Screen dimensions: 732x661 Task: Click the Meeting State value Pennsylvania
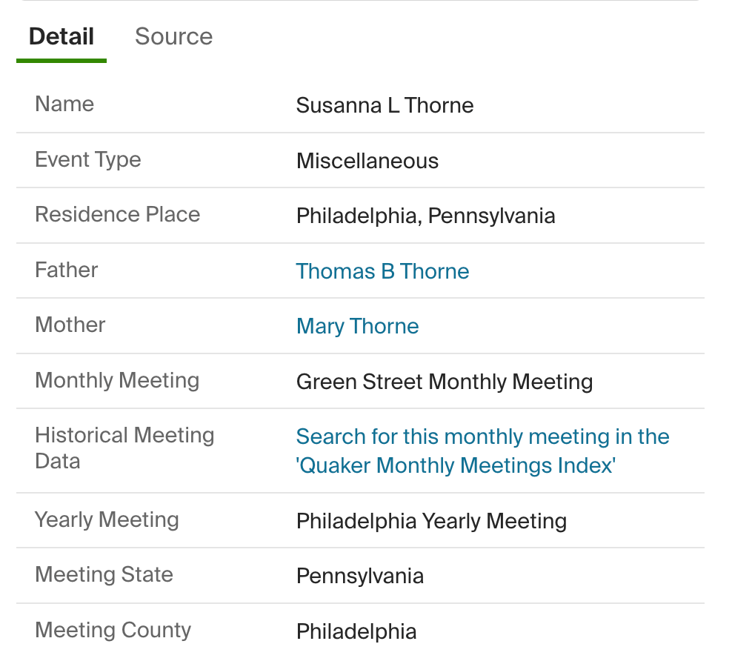tap(360, 576)
